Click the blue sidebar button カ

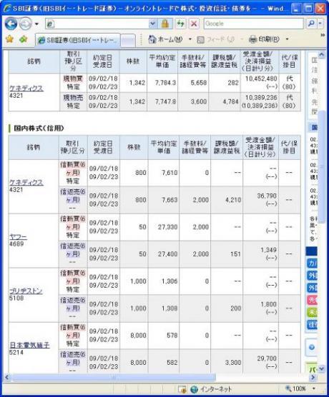click(x=313, y=263)
